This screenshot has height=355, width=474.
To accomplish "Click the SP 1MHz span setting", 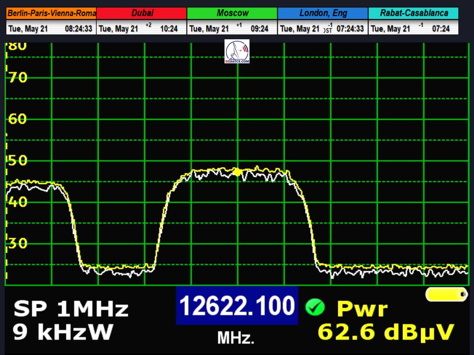I will coord(70,308).
